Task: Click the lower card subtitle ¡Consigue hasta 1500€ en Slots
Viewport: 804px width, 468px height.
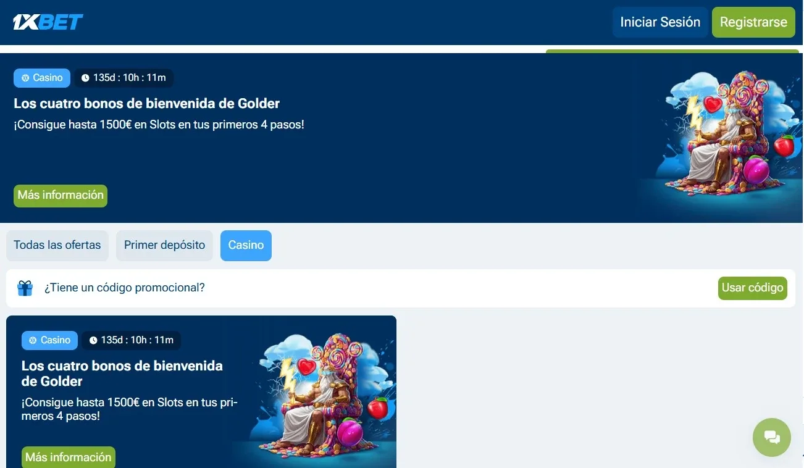Action: click(x=130, y=409)
